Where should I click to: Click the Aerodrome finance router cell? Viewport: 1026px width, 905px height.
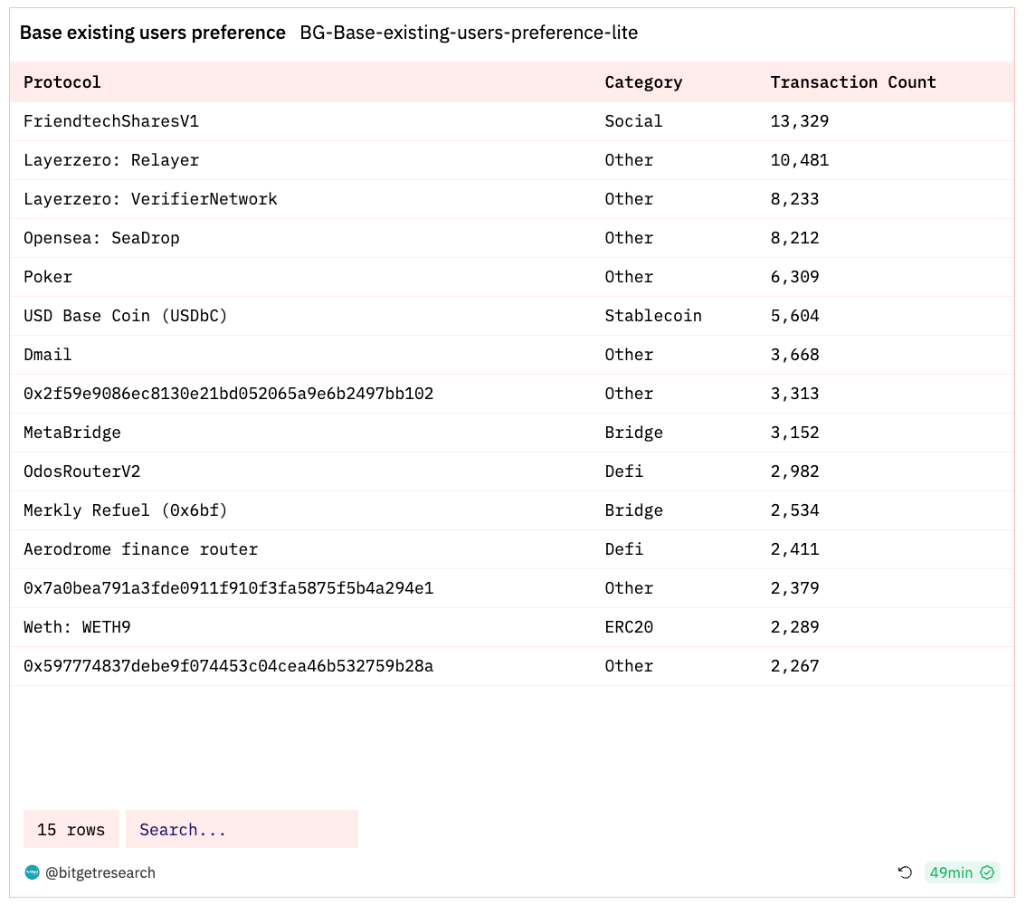140,549
